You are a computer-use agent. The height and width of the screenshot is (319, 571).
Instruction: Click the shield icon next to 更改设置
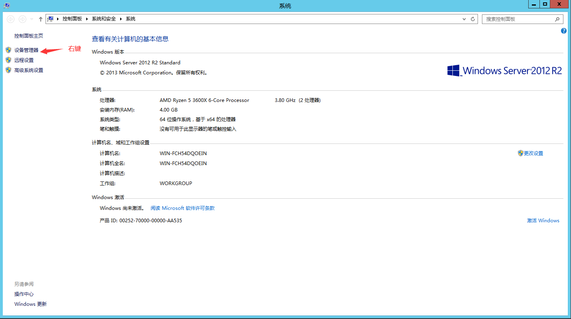point(521,153)
